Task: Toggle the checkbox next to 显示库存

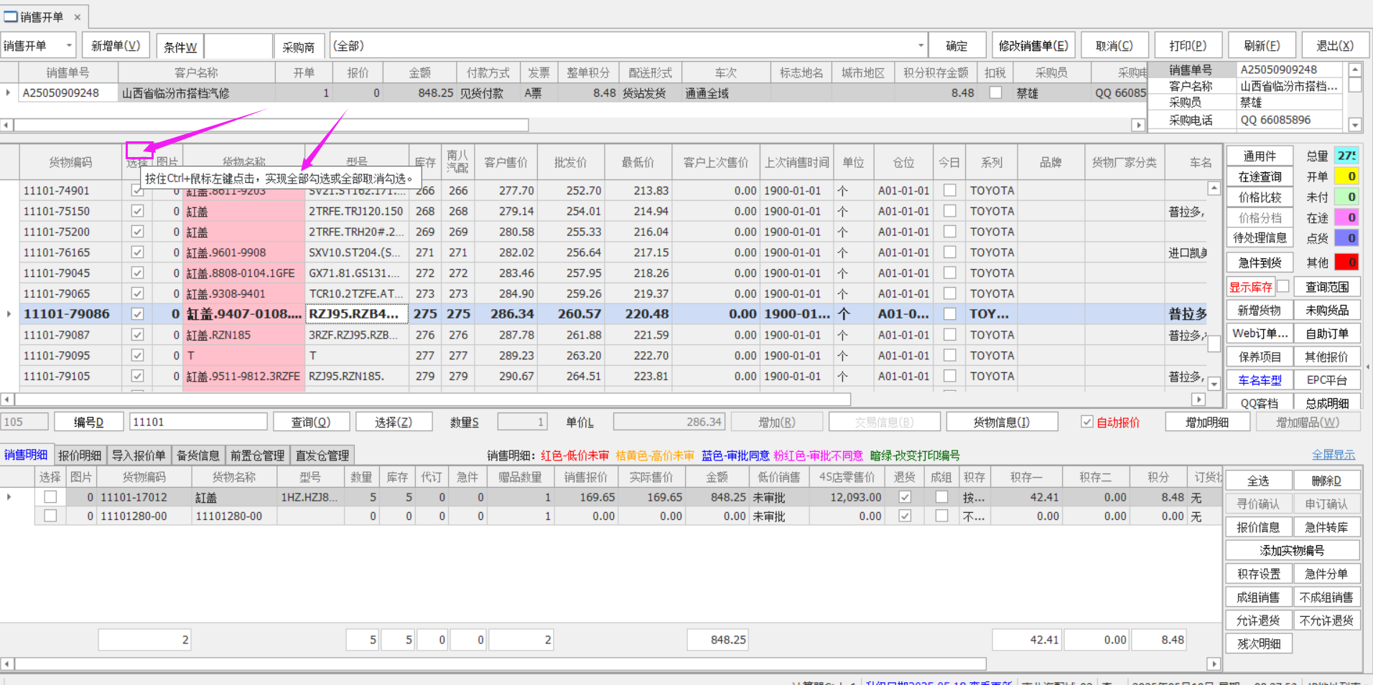Action: (x=1283, y=286)
